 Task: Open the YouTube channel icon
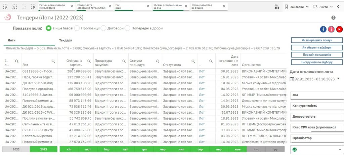(x=339, y=29)
